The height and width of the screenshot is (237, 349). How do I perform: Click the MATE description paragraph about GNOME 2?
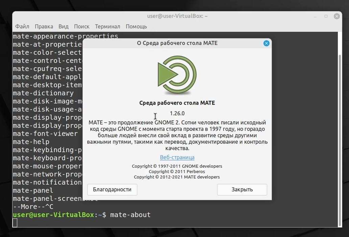(177, 135)
